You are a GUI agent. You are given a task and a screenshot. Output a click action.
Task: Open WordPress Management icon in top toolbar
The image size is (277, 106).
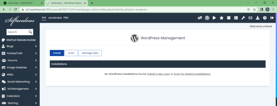207,18
